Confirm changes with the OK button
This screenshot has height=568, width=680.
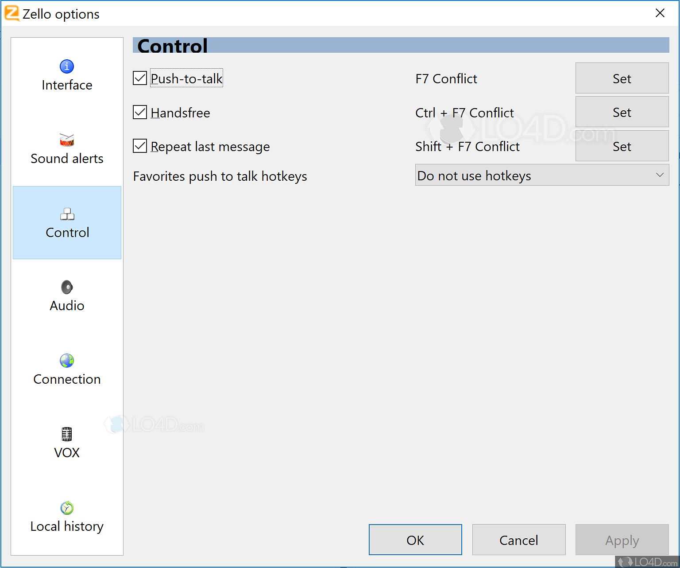tap(415, 540)
